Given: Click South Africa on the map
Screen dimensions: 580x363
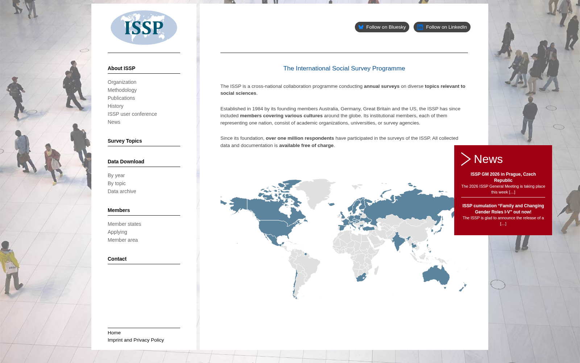Looking at the screenshot, I should point(361,278).
